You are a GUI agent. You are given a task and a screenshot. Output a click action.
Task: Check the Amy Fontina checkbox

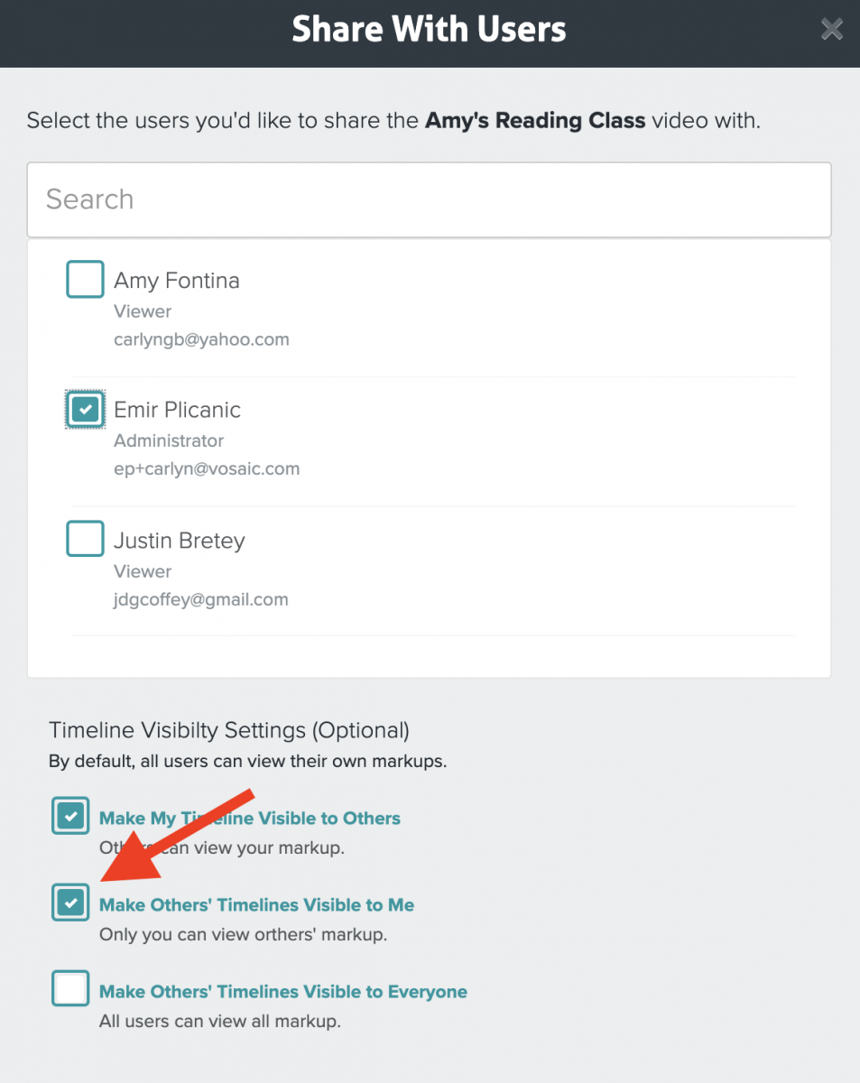tap(85, 279)
